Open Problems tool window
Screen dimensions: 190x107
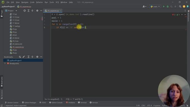tap(71, 103)
